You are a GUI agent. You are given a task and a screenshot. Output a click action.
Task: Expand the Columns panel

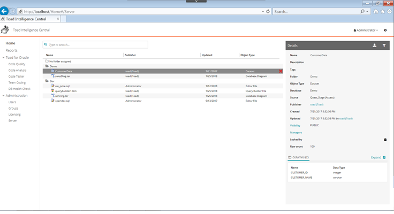[x=378, y=157]
